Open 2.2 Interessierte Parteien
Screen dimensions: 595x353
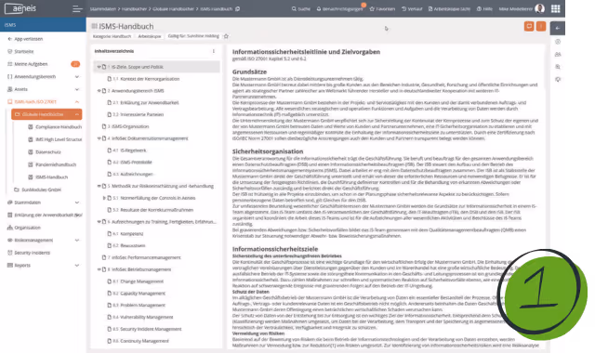click(141, 114)
